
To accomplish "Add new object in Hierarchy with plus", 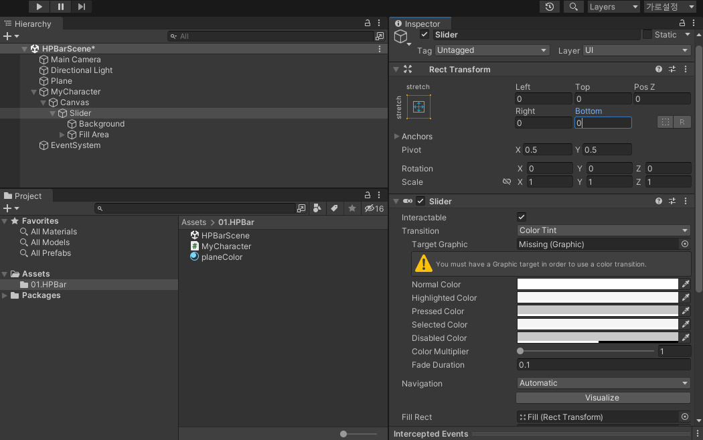I will pyautogui.click(x=11, y=36).
